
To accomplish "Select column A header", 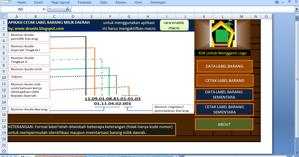I will [17, 17].
